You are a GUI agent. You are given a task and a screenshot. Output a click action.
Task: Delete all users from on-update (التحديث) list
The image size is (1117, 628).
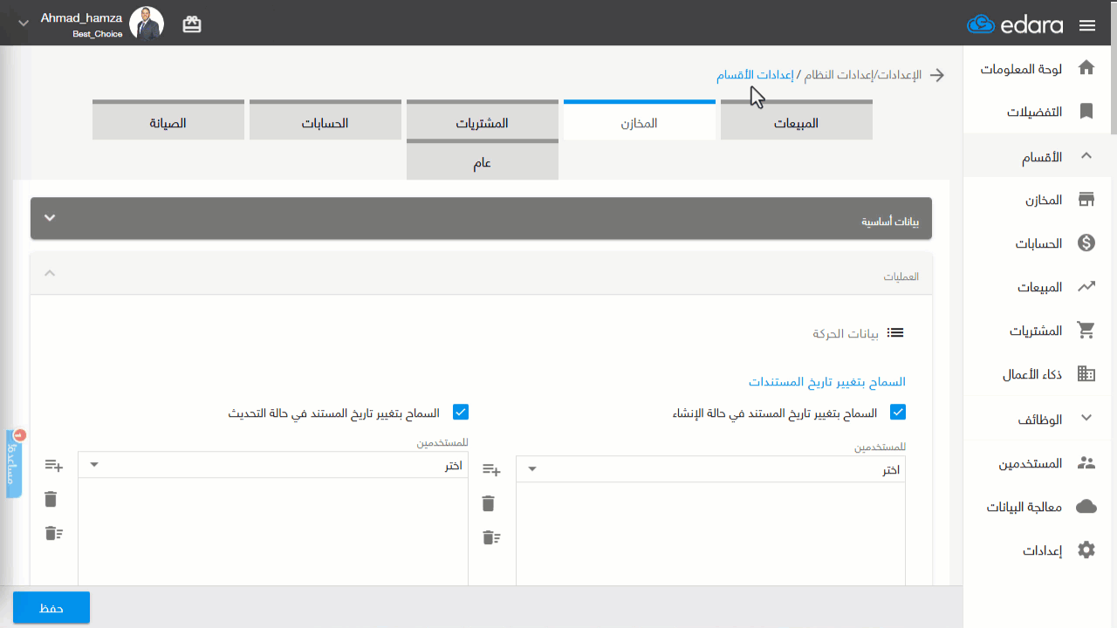point(53,533)
